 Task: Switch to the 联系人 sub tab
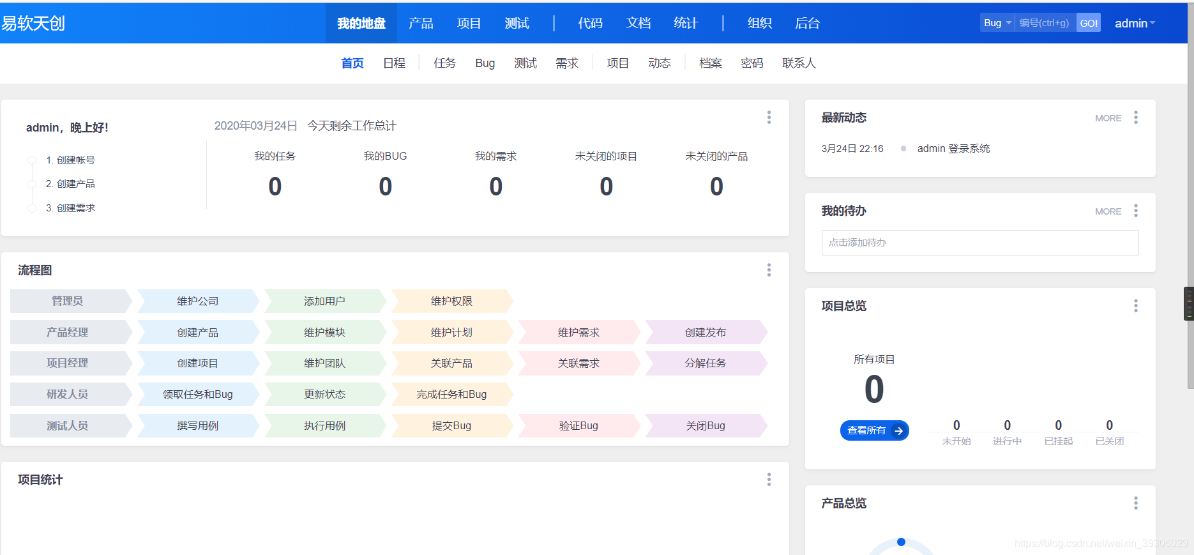[799, 63]
